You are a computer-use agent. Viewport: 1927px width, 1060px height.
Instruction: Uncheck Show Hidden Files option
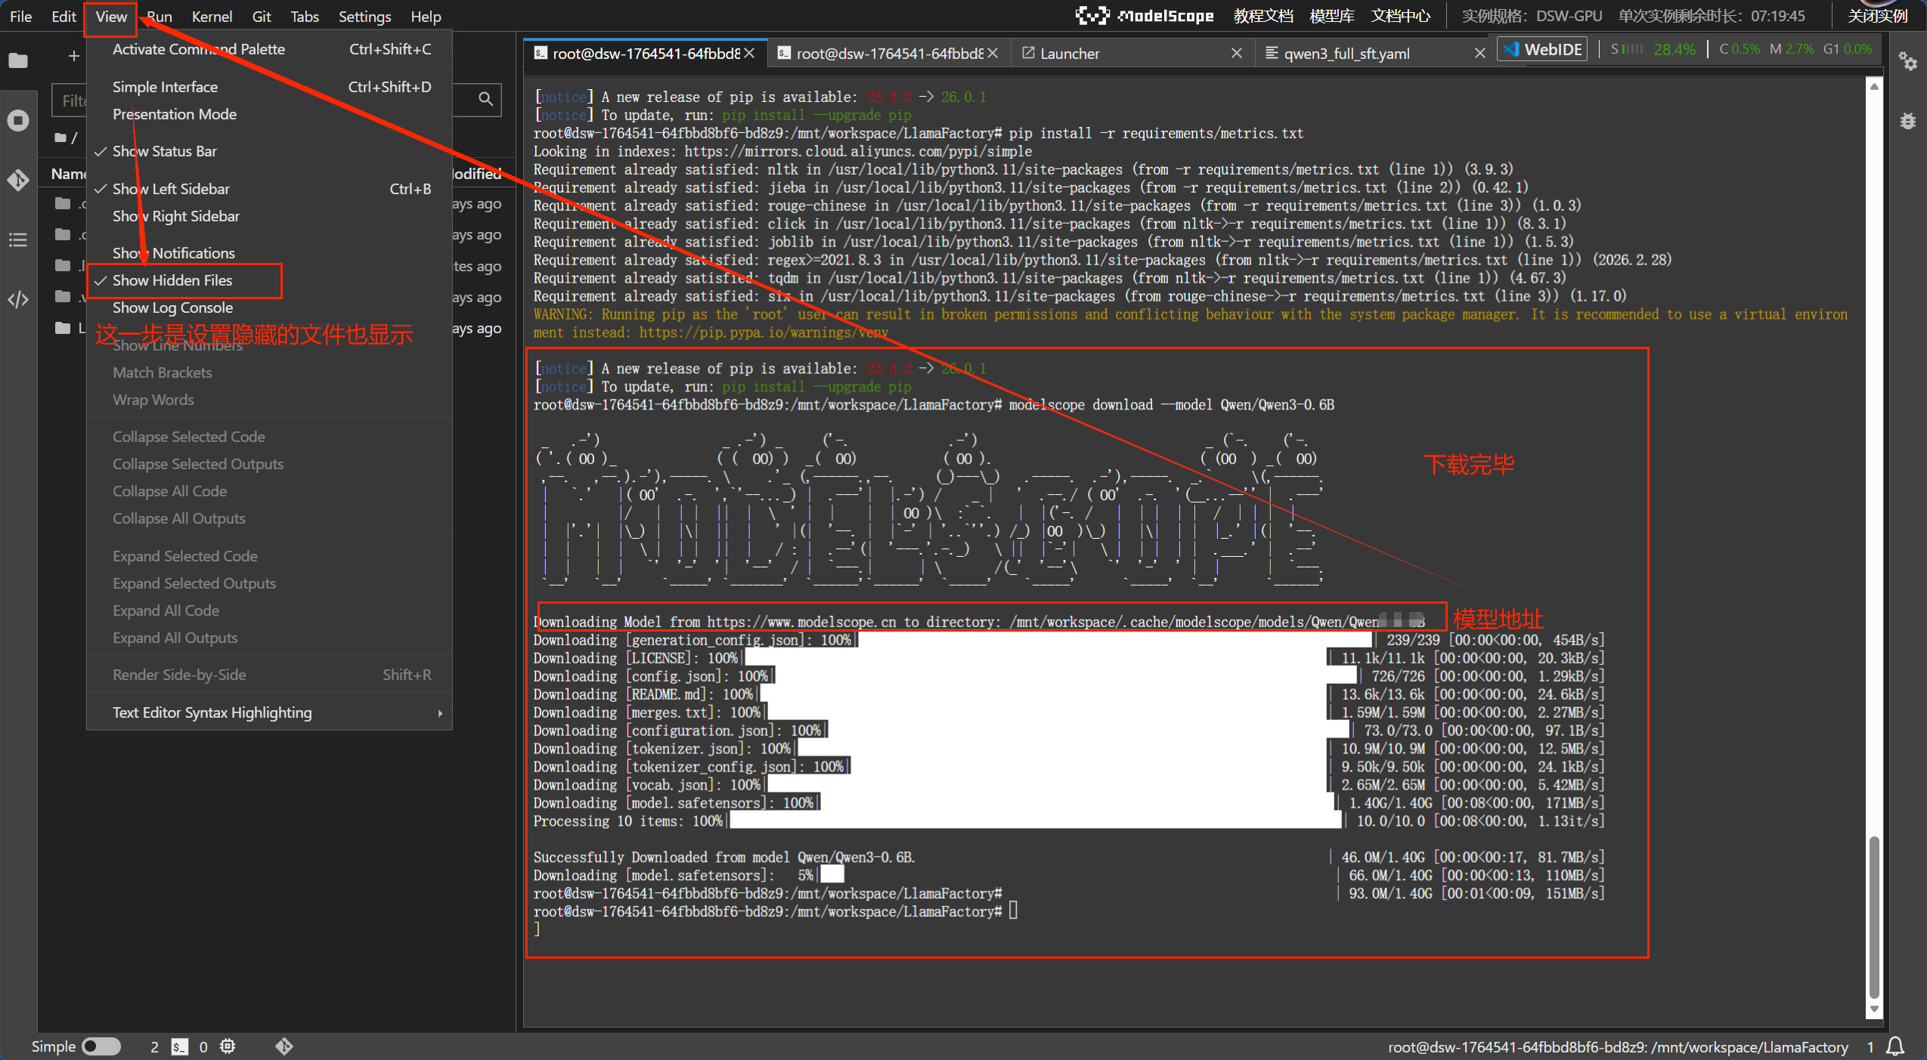point(172,280)
